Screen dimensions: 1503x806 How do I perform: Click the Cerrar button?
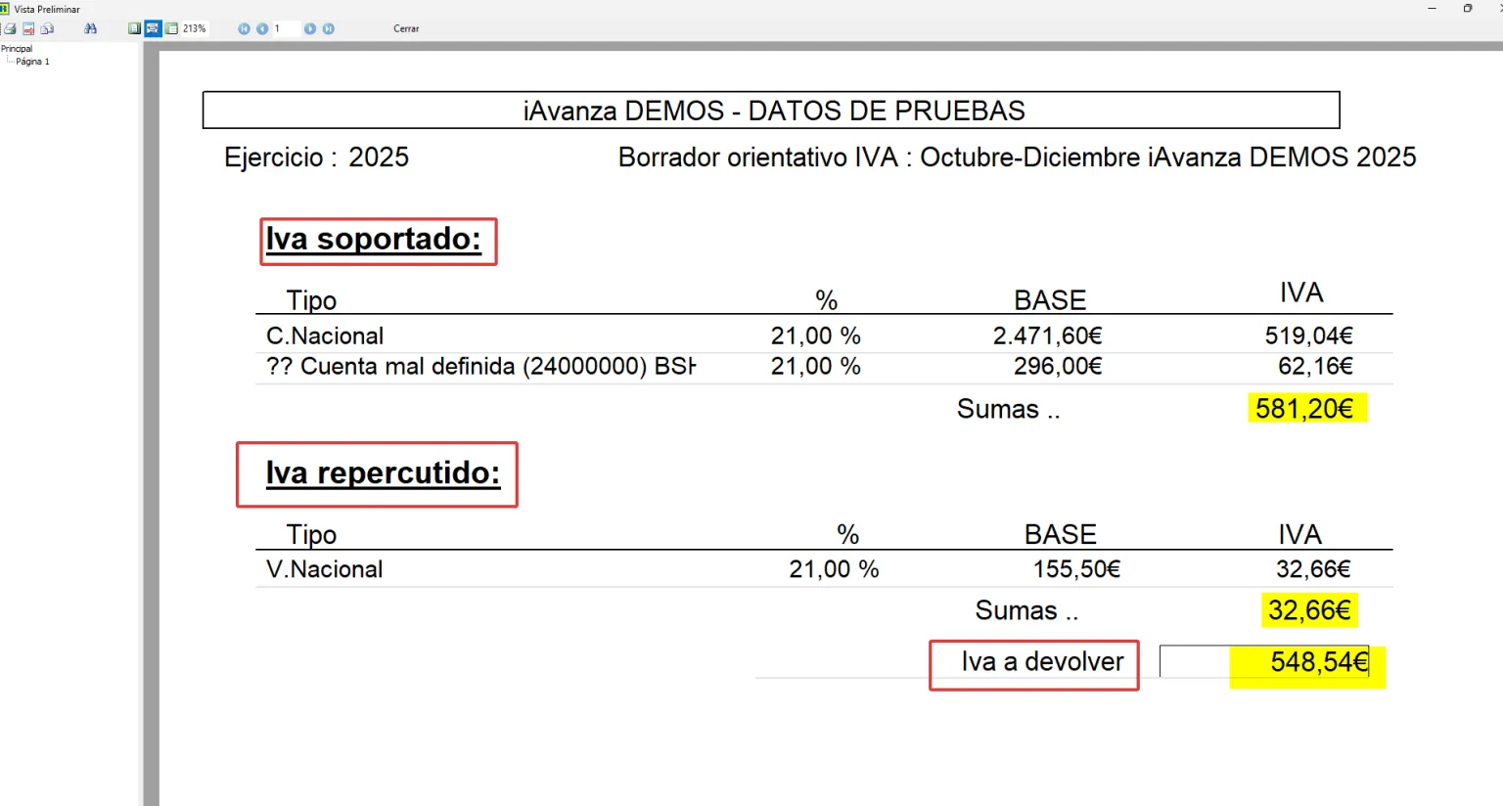click(x=406, y=28)
